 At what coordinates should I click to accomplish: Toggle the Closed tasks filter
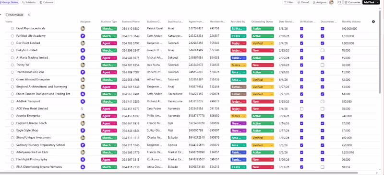(303, 2)
